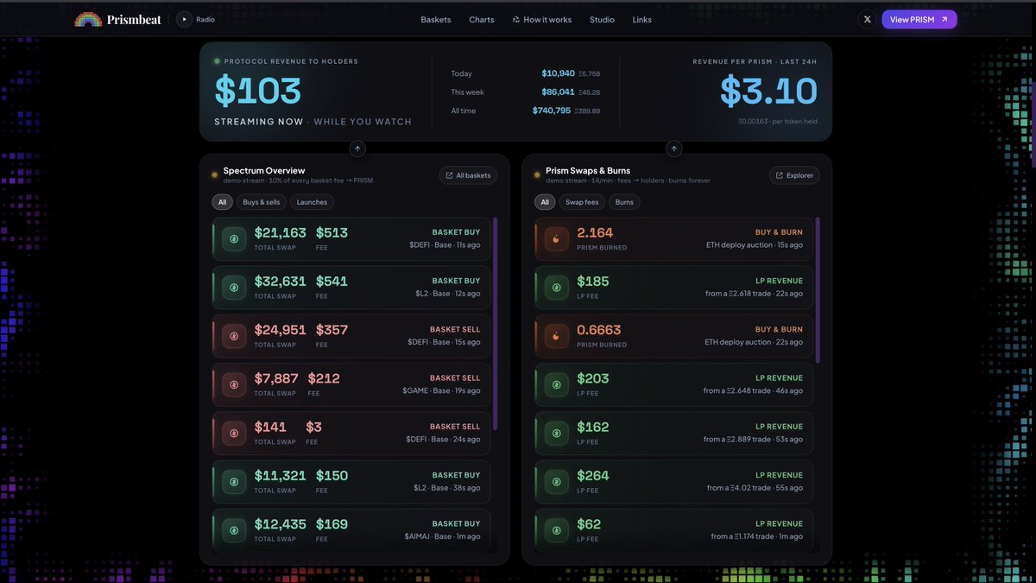Screen dimensions: 1036x583
Task: Click the coin icon on the $264 LP fee row
Action: pos(557,481)
